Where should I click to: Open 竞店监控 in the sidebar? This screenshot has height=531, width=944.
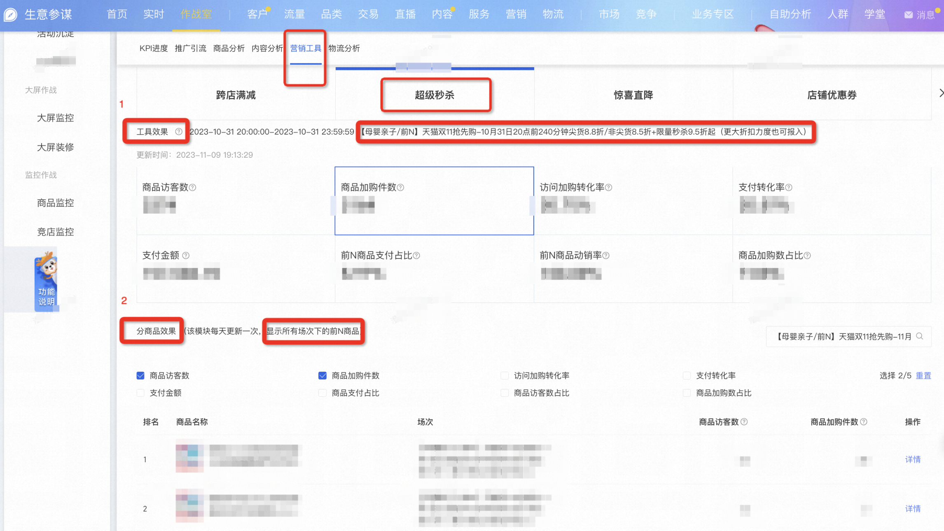click(x=56, y=232)
